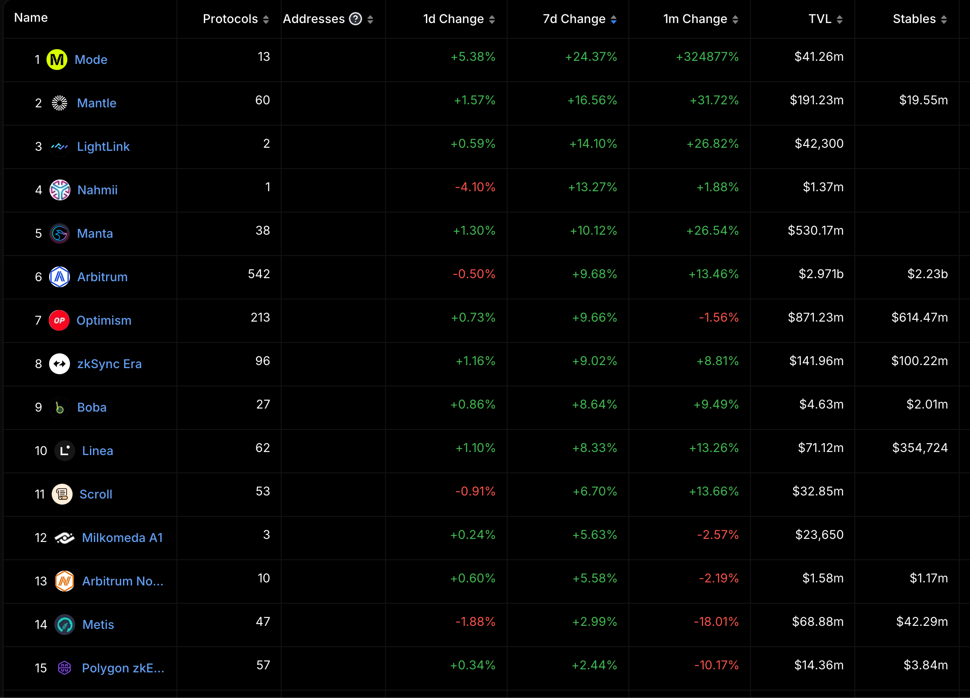
Task: Click the Mantle chain logo icon
Action: (60, 103)
